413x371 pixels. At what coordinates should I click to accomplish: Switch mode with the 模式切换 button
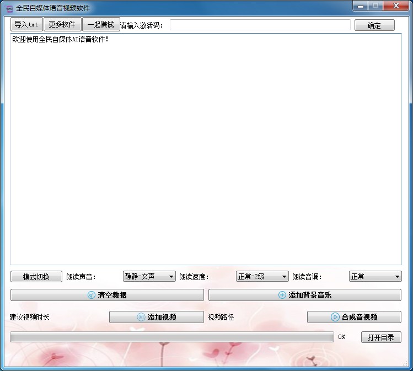pos(36,277)
